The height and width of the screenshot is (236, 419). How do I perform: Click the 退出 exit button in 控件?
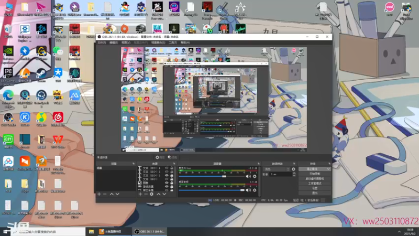point(315,193)
